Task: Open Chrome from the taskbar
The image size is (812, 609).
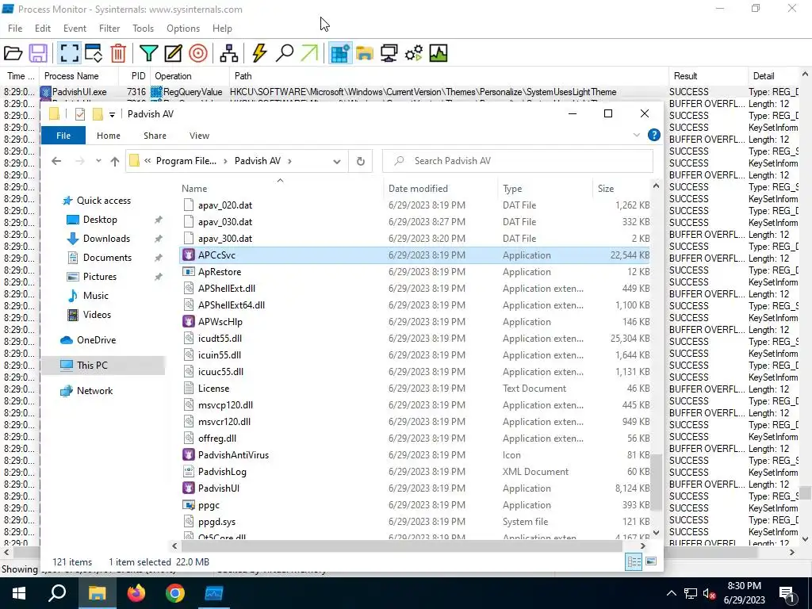Action: [175, 593]
